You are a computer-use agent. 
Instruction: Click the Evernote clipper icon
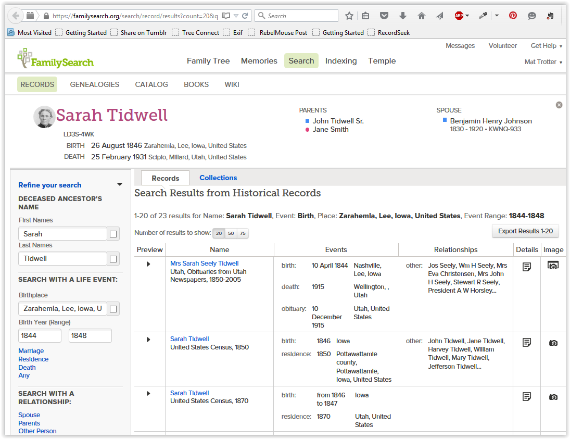(550, 16)
